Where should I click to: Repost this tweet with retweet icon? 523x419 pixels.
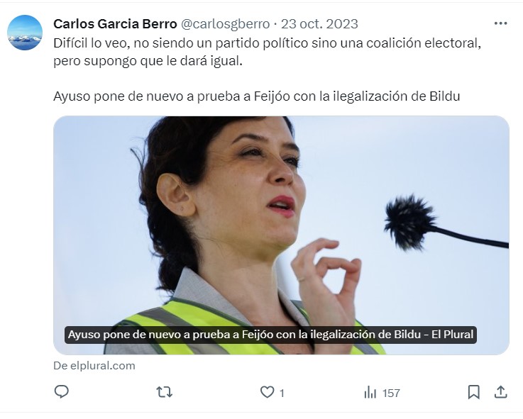pos(164,392)
